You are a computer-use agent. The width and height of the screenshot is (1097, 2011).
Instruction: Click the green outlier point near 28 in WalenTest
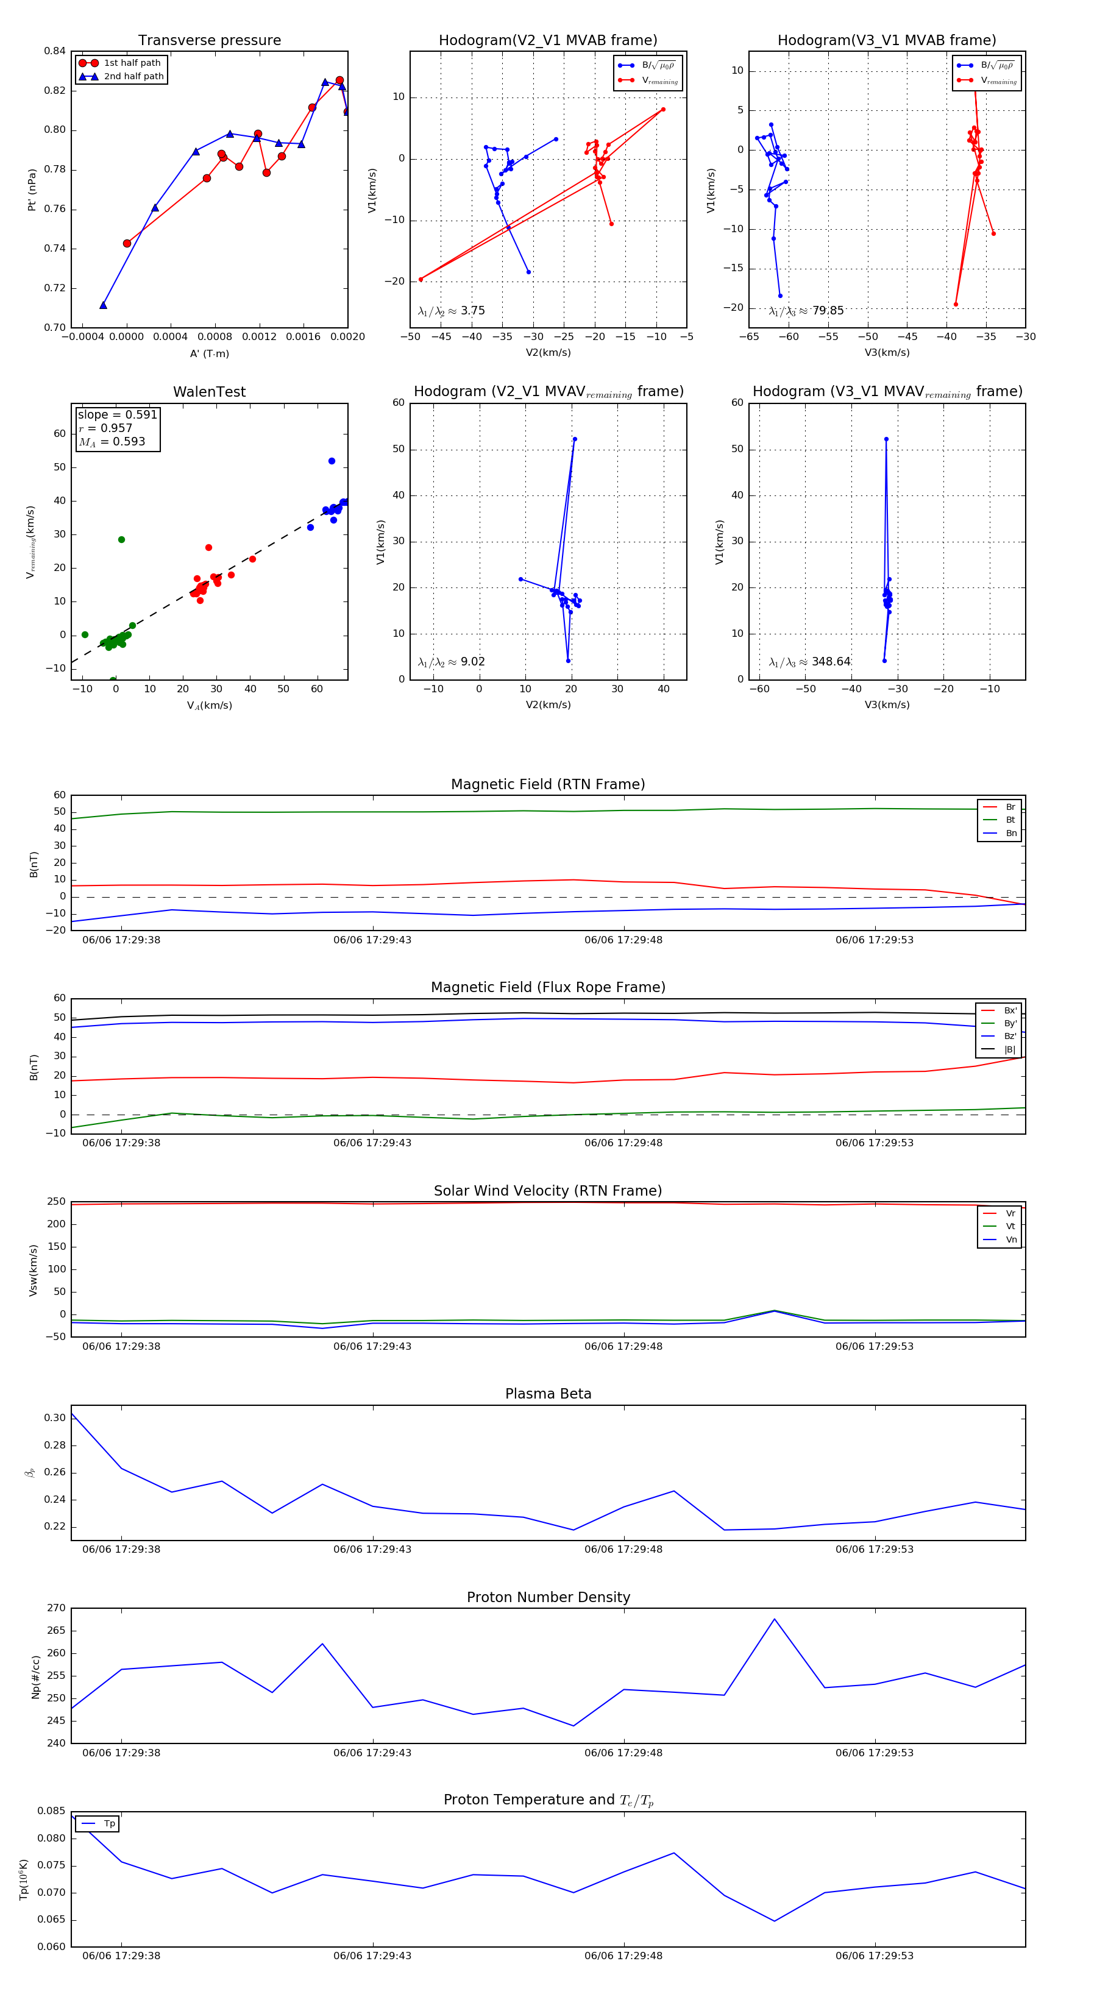121,539
